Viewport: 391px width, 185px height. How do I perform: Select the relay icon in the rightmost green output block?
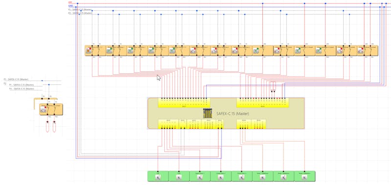coord(304,177)
